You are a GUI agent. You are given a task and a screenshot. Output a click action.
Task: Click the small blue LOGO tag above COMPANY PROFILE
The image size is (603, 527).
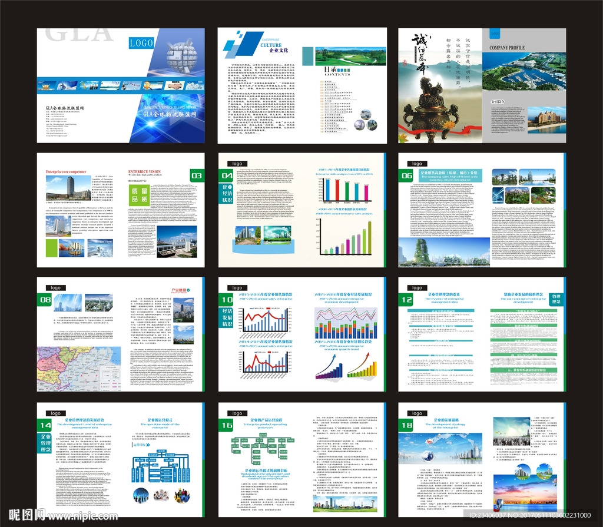[495, 34]
